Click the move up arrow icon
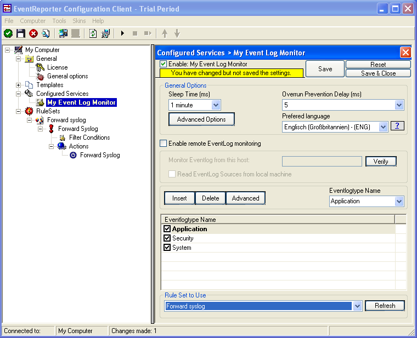417x338 pixels. (x=165, y=33)
